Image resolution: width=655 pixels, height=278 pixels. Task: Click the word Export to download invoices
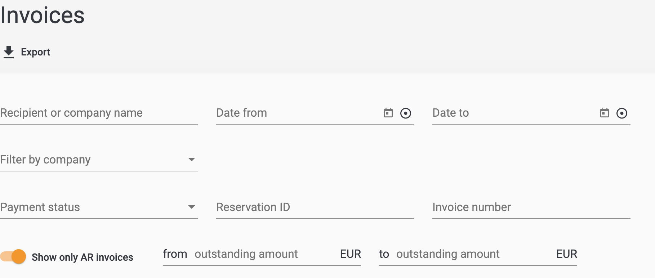[36, 52]
